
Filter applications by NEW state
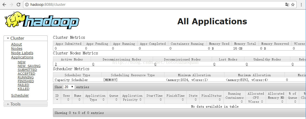[x=22, y=62]
